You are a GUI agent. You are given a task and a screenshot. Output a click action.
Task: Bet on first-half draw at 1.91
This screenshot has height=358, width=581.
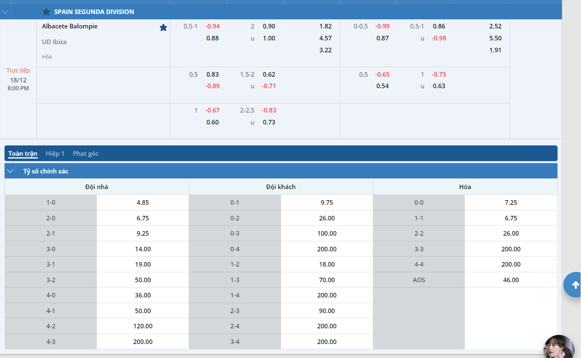[x=495, y=50]
